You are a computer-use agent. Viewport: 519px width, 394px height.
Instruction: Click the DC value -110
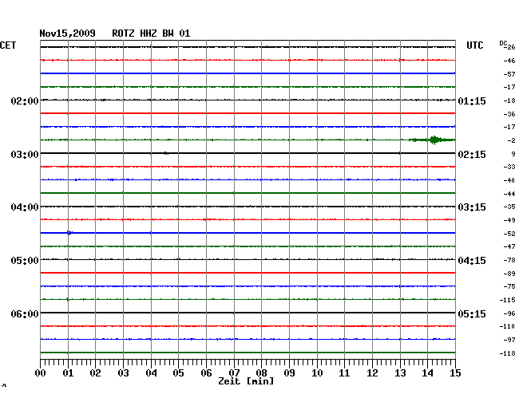[x=508, y=326]
